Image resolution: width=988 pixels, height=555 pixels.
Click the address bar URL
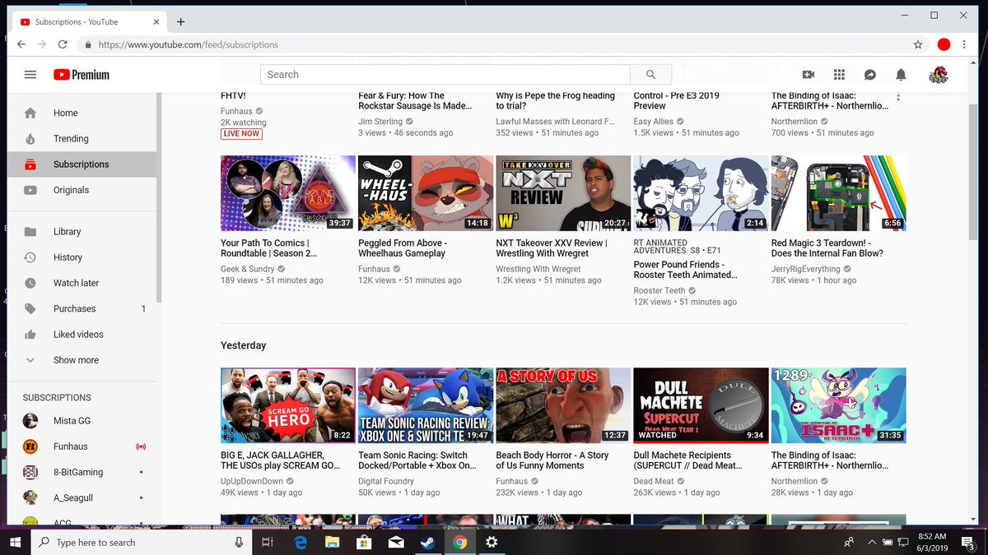[x=188, y=44]
